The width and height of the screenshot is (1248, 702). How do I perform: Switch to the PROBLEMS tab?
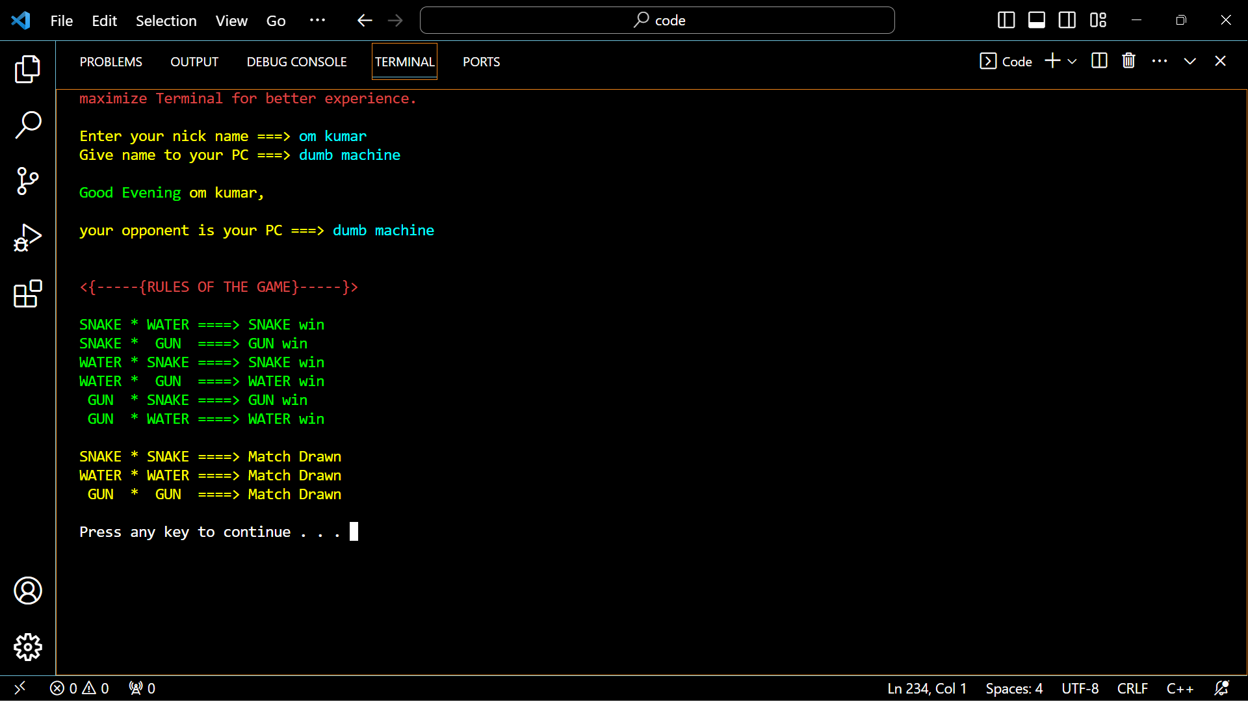[x=110, y=62]
